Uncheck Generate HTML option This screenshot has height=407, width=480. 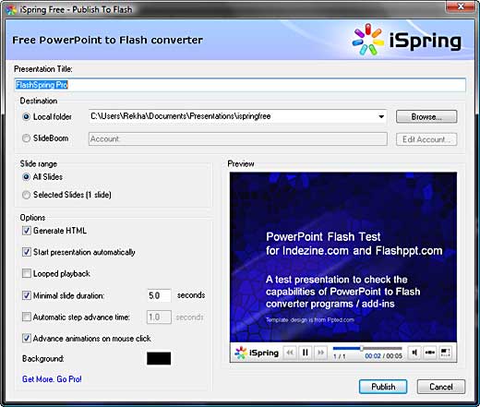(x=27, y=231)
